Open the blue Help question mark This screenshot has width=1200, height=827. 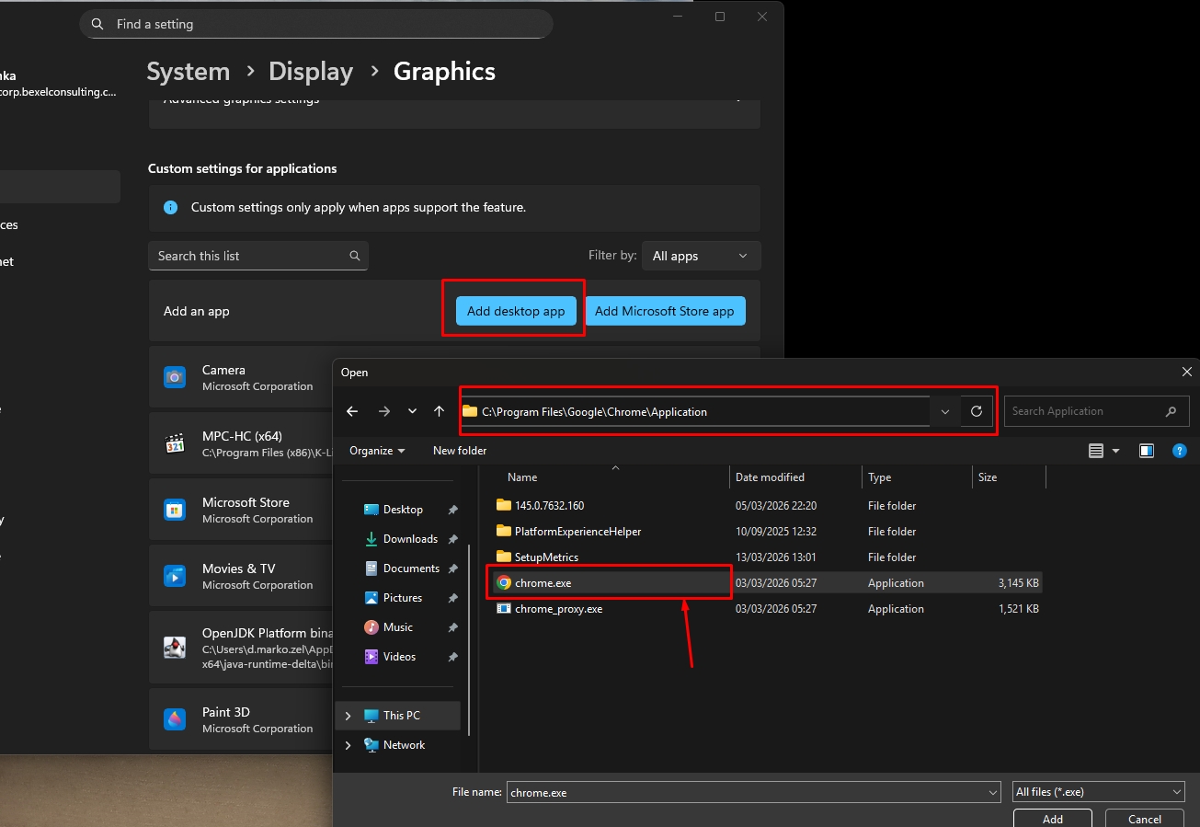[1179, 451]
